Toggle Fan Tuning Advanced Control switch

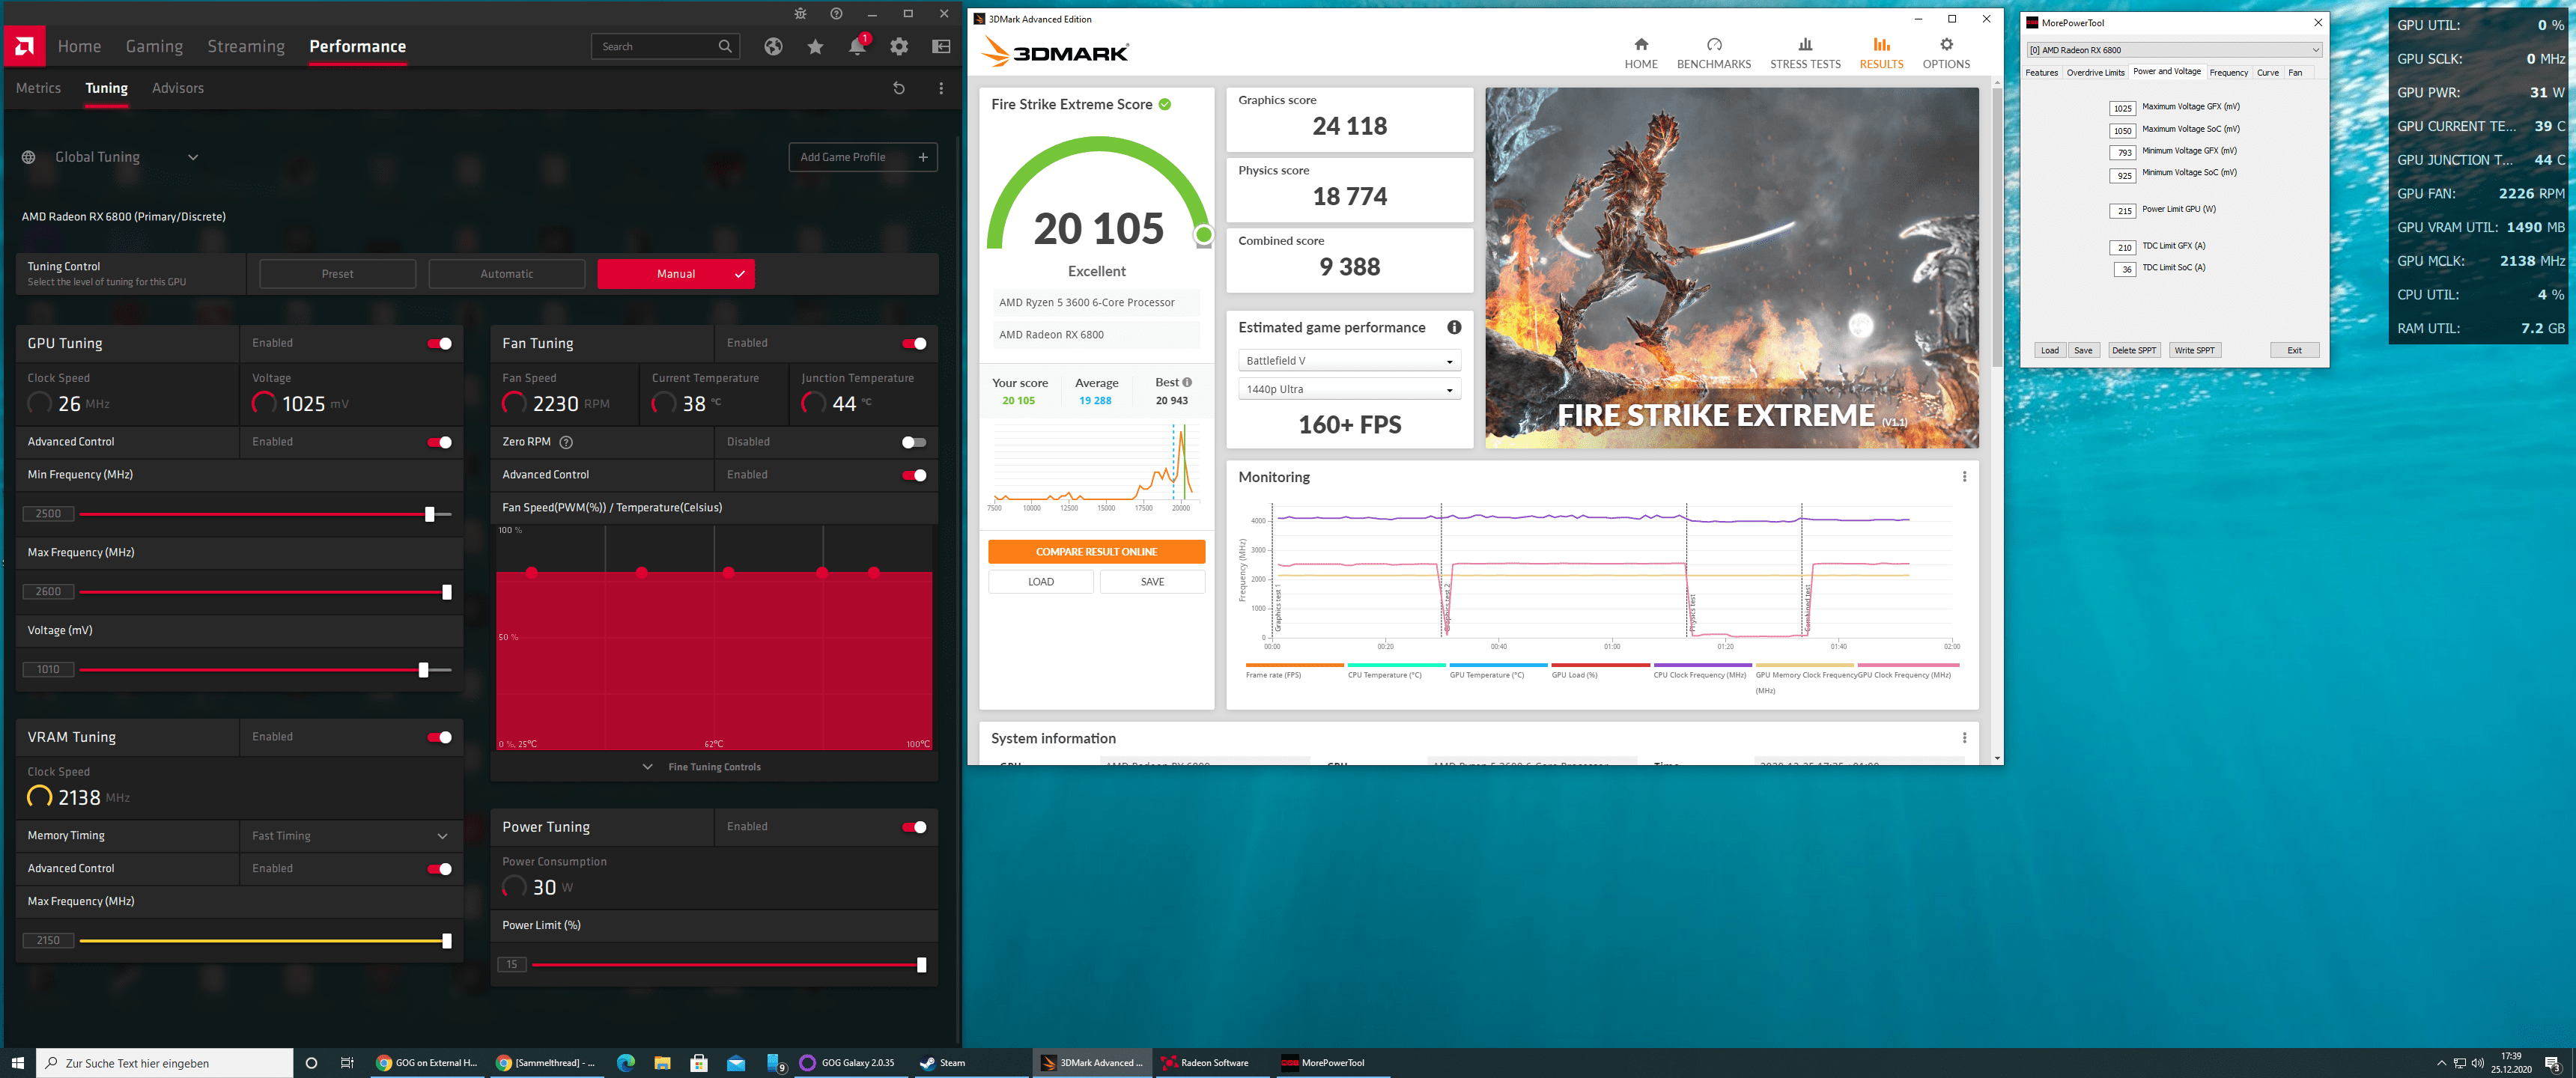coord(914,475)
